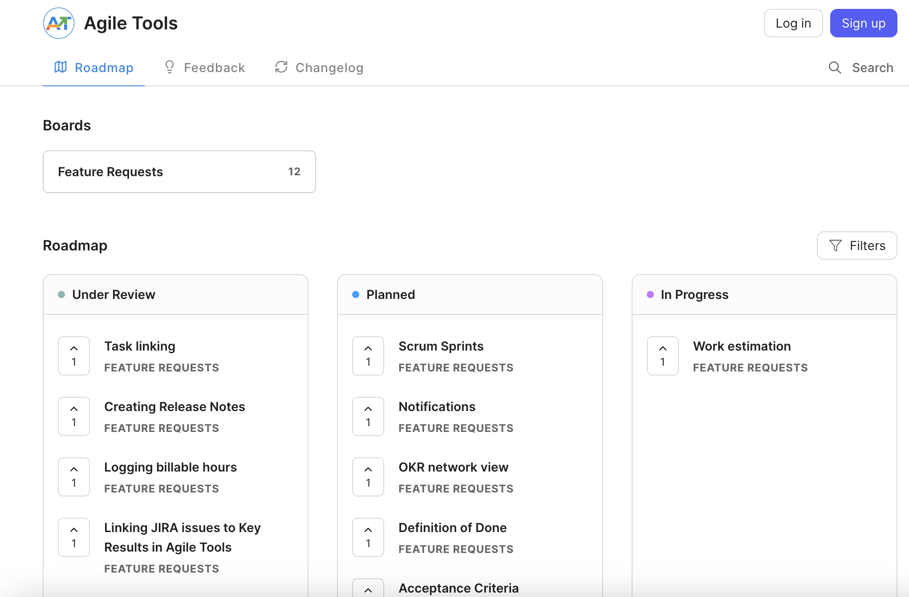Click FEATURE REQUESTS label under Task linking

162,367
